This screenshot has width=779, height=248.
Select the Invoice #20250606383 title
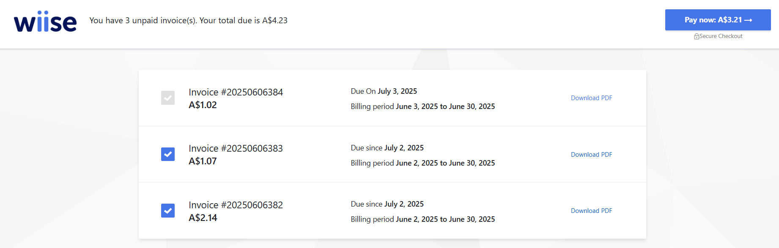click(x=236, y=148)
